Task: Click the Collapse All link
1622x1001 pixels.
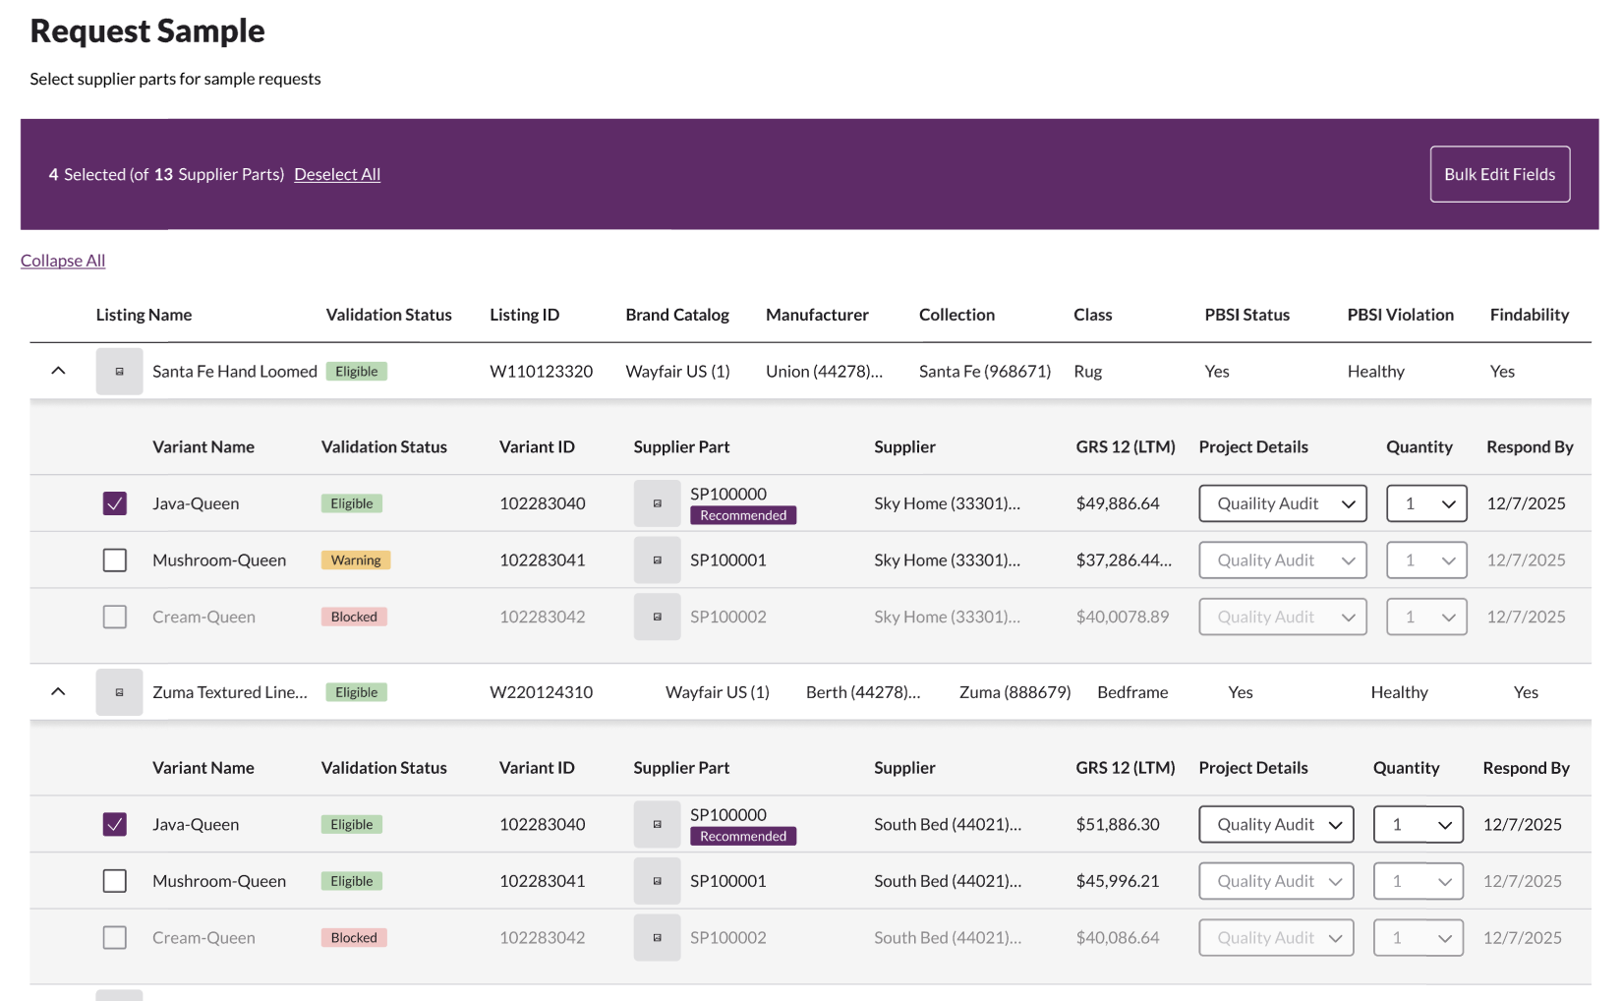Action: pyautogui.click(x=63, y=261)
